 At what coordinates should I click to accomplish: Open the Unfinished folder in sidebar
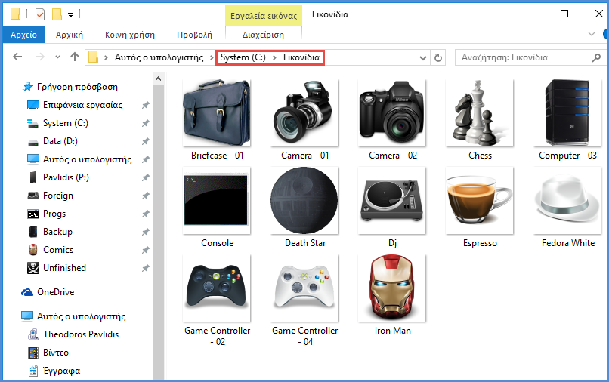pos(64,268)
